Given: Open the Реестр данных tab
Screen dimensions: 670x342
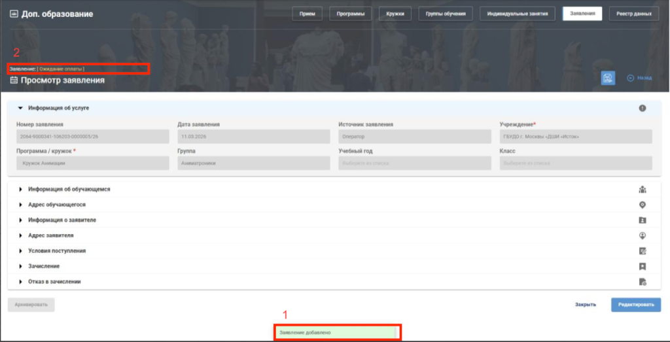Looking at the screenshot, I should (x=633, y=14).
